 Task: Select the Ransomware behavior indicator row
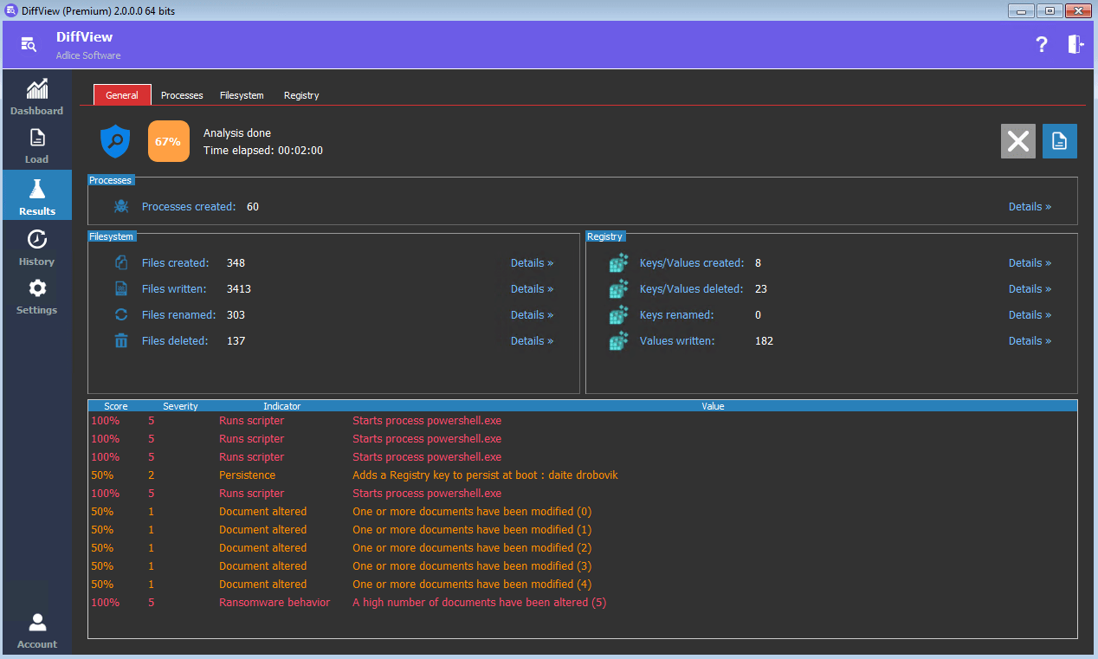pyautogui.click(x=274, y=603)
